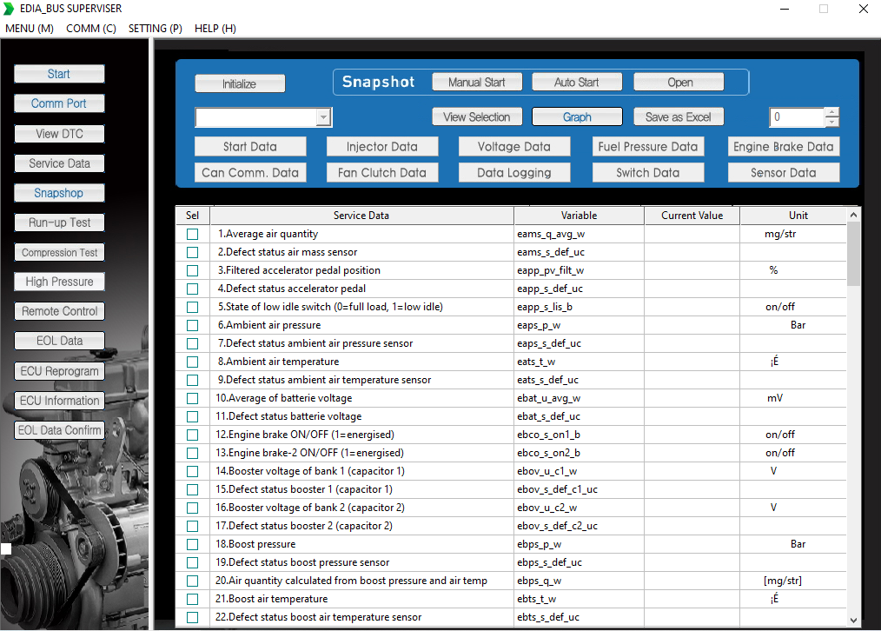The image size is (881, 631).
Task: Open EOL Data Confirm
Action: pyautogui.click(x=59, y=430)
